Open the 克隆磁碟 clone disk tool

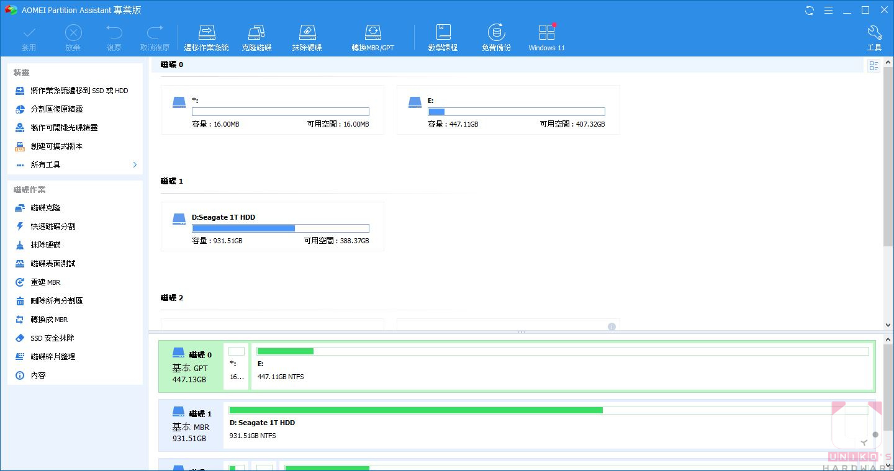pos(256,38)
